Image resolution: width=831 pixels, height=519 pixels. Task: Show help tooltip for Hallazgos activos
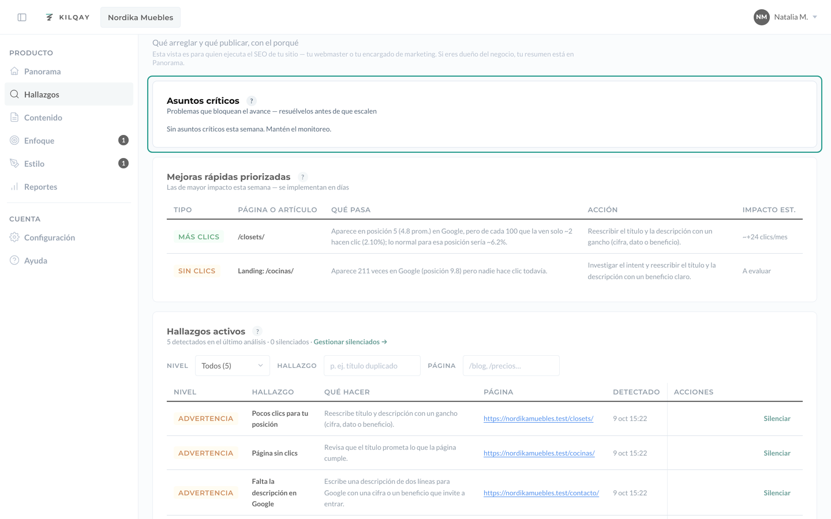click(257, 332)
